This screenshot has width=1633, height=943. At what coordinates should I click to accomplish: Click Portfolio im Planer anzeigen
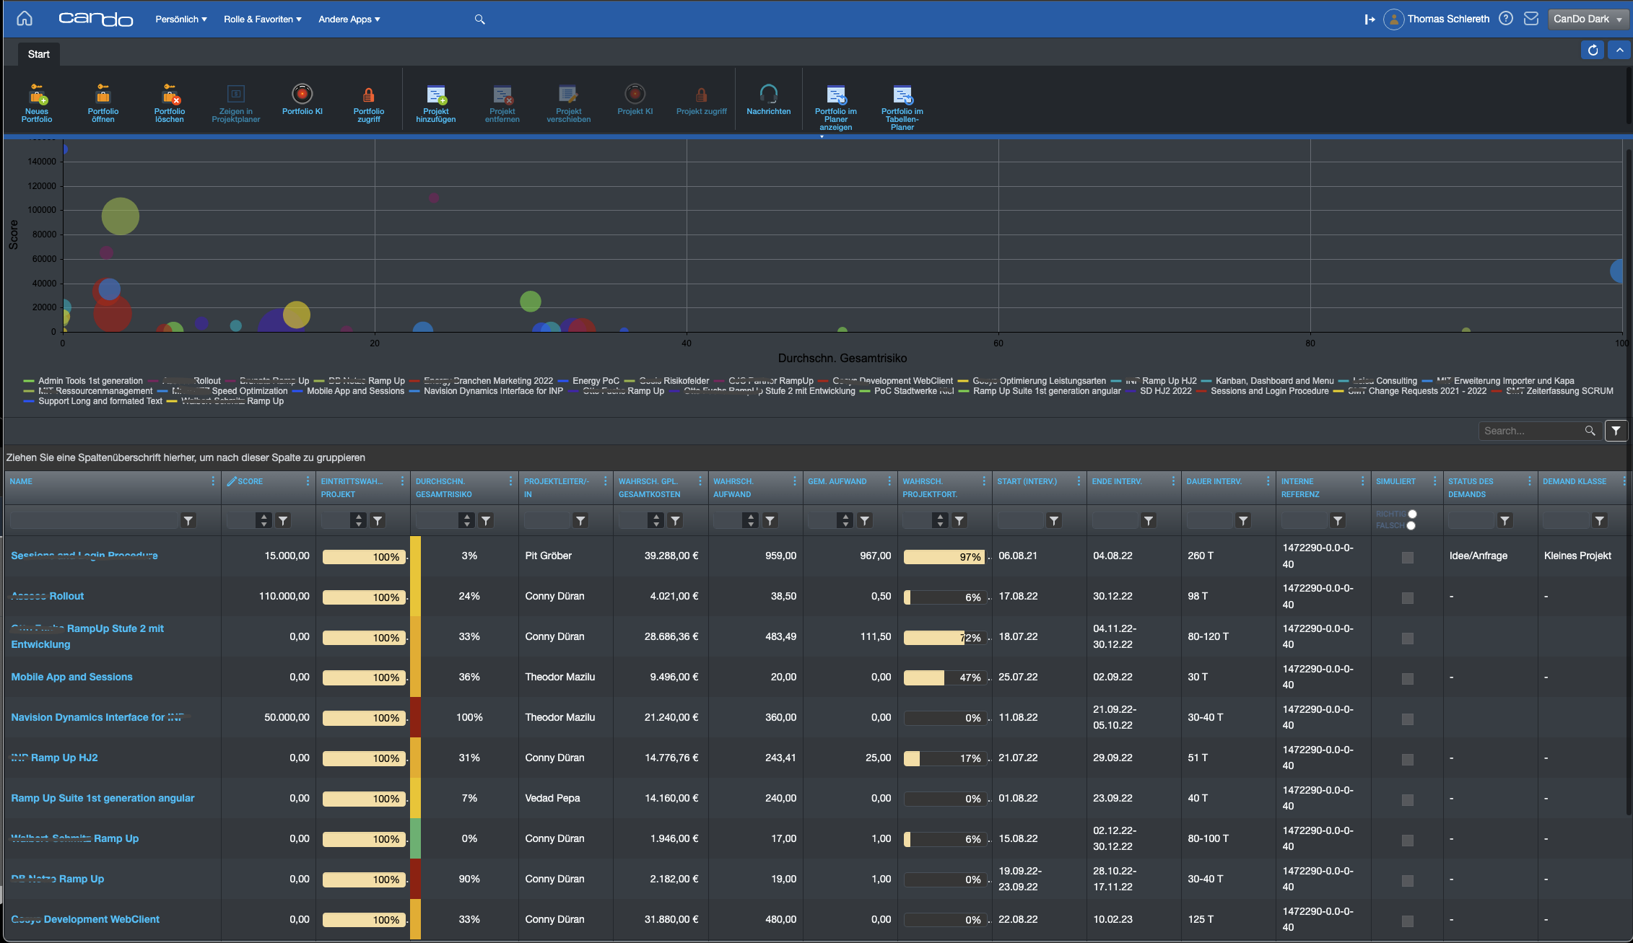coord(836,107)
